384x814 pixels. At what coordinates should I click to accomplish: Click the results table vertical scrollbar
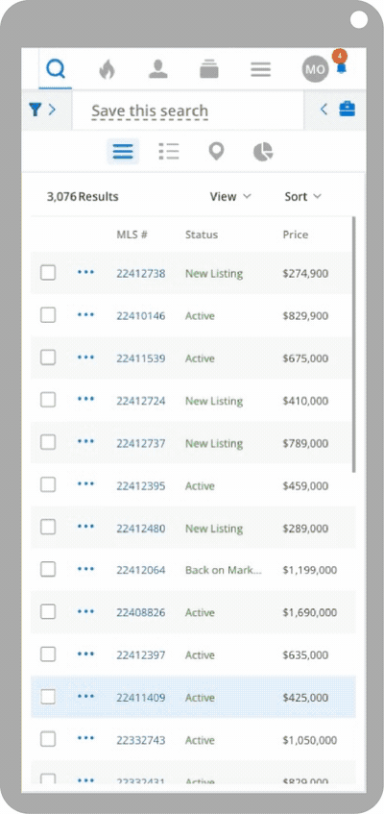(x=354, y=344)
